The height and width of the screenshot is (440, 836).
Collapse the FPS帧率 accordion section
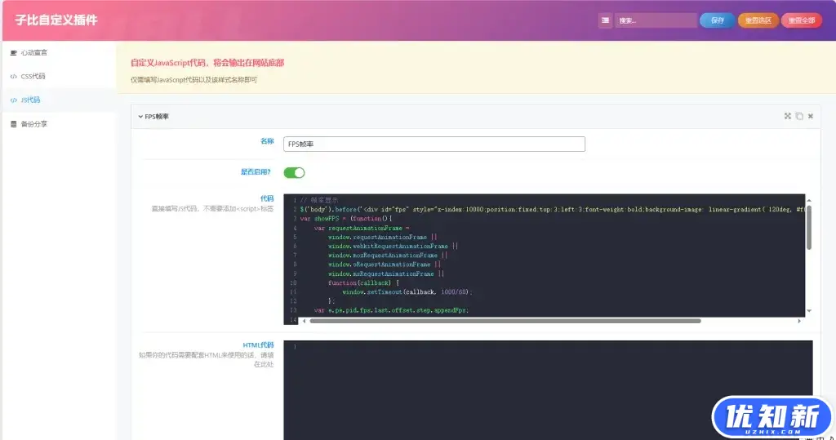(155, 116)
